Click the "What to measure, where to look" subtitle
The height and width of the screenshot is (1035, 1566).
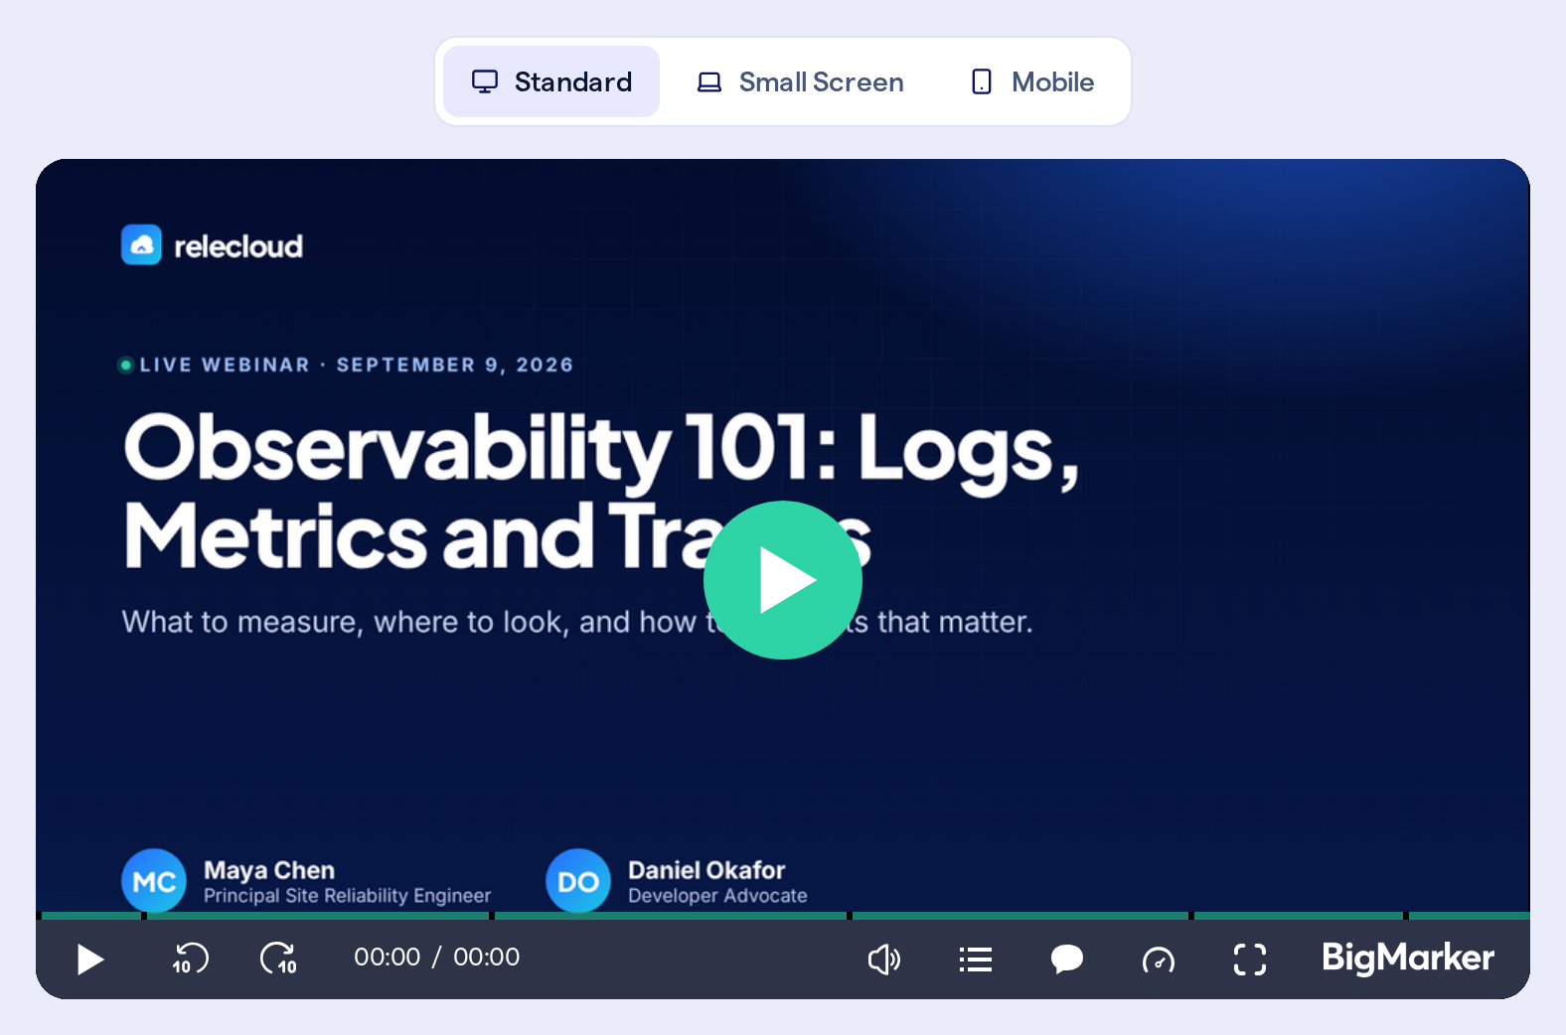(x=577, y=622)
